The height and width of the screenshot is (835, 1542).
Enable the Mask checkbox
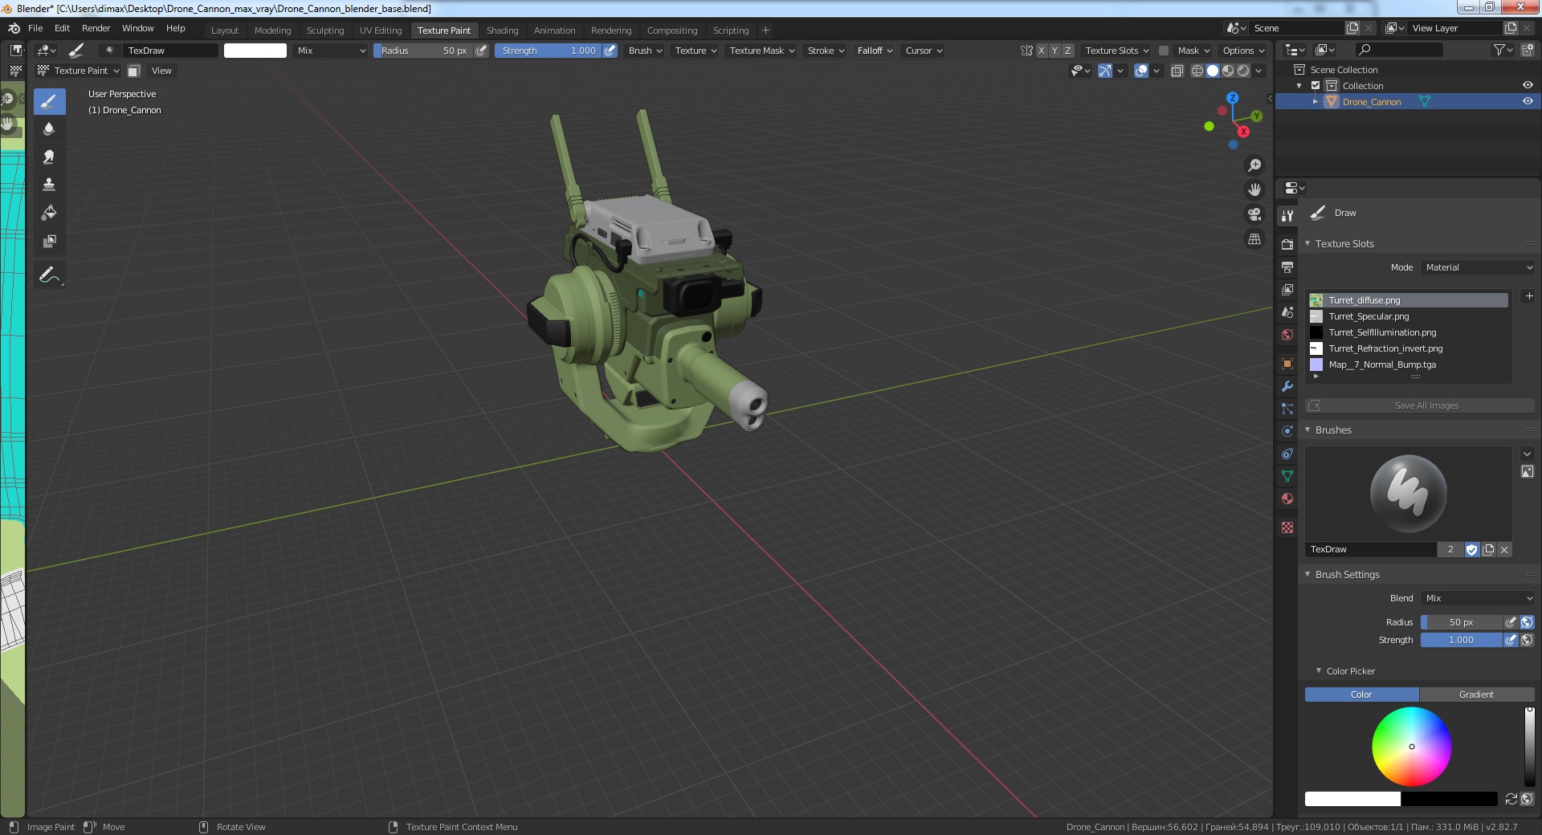point(1163,51)
